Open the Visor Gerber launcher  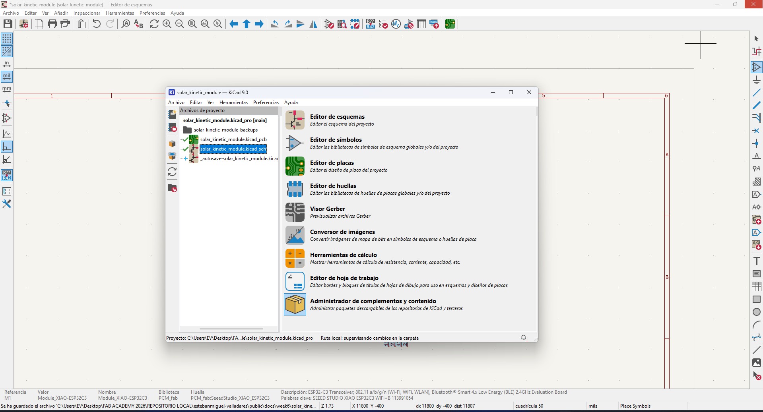295,212
